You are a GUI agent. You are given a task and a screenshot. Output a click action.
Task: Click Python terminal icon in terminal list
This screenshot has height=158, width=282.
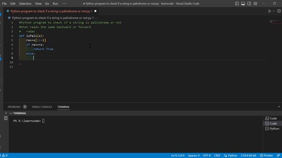[267, 129]
